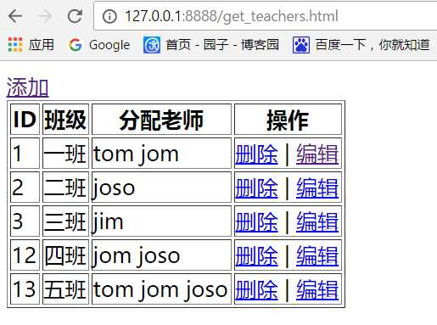Select the ID cell 1 in 一班 row

25,154
